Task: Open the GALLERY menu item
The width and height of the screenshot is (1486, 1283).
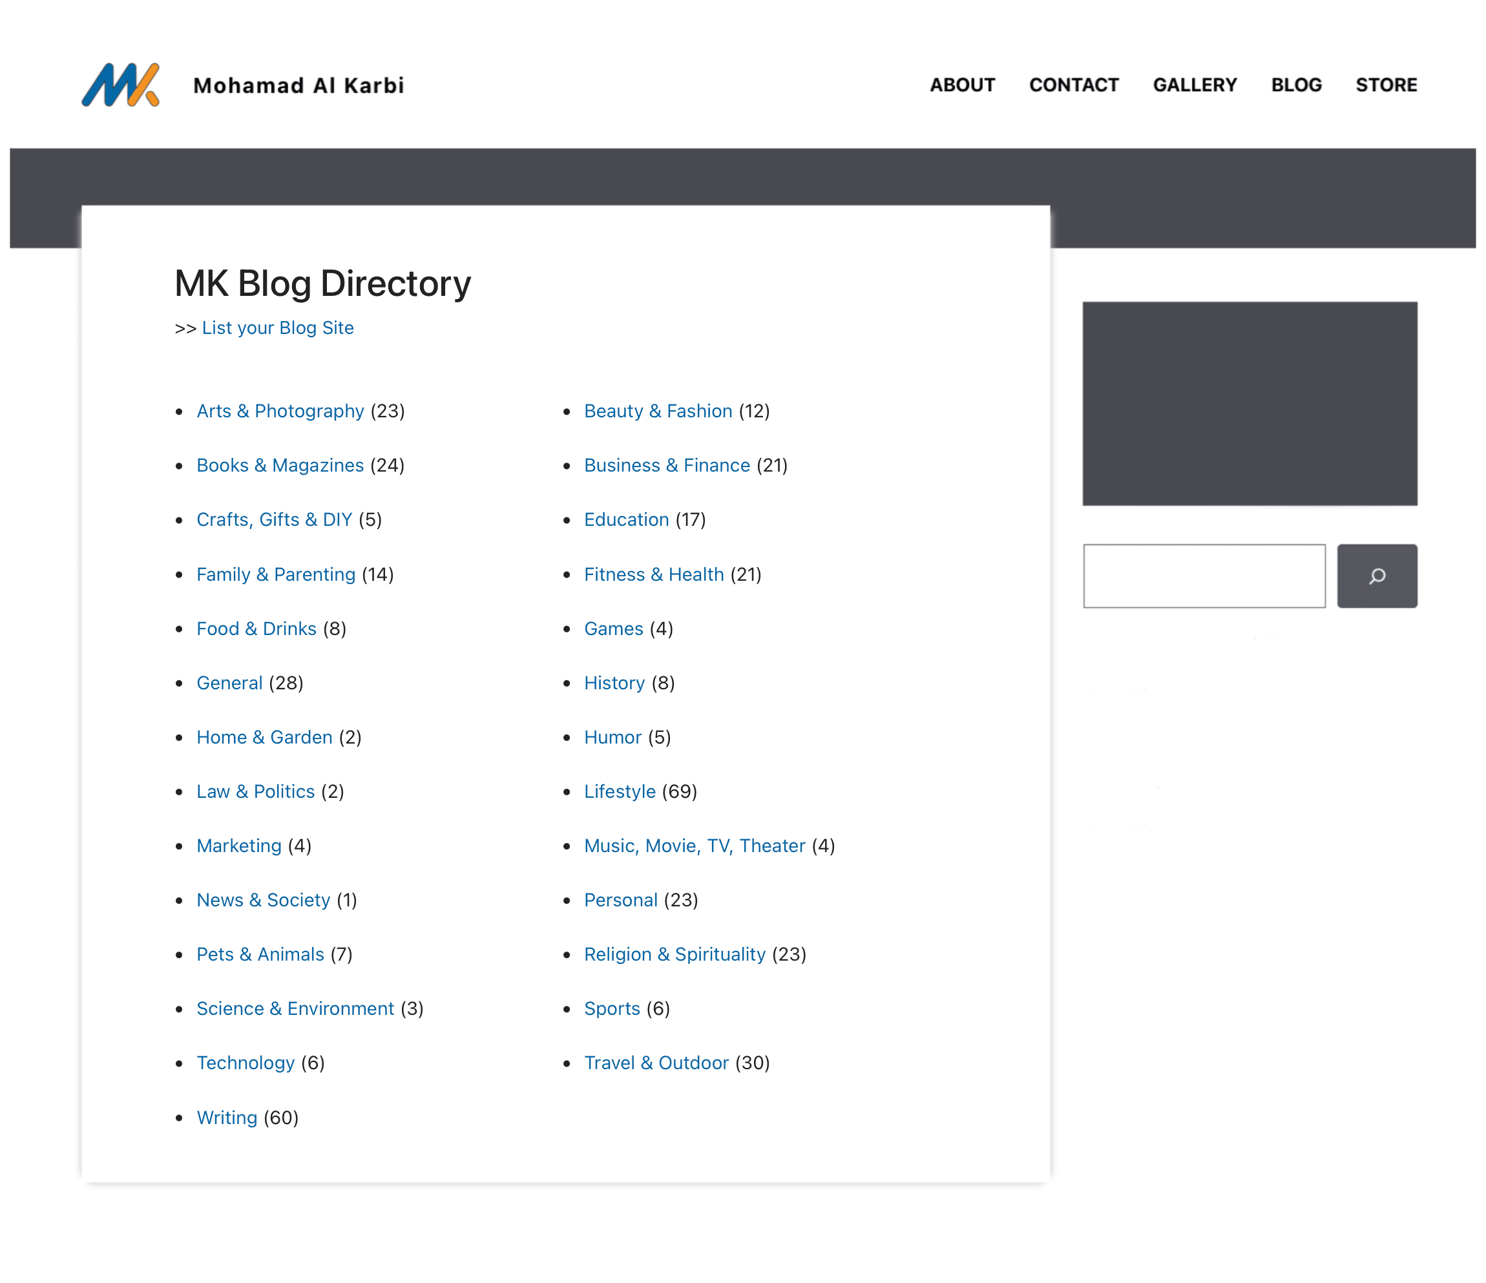Action: [x=1195, y=85]
